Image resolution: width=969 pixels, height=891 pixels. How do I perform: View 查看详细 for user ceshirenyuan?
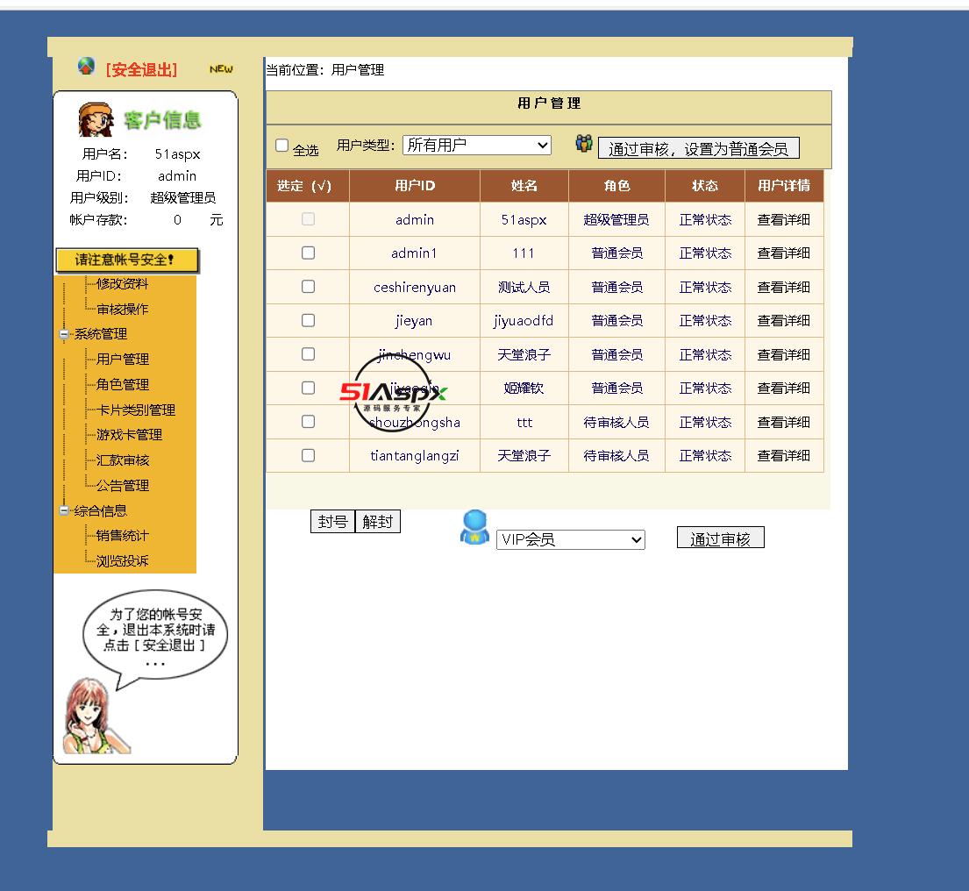[x=784, y=288]
